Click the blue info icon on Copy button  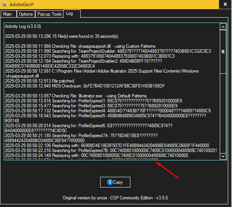pyautogui.click(x=110, y=182)
